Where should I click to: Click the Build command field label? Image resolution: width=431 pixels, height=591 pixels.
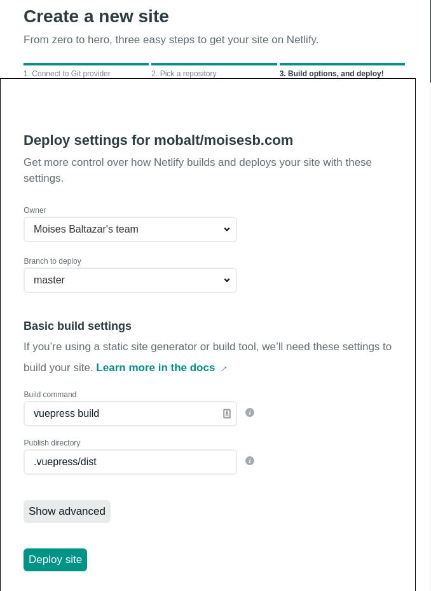tap(50, 394)
